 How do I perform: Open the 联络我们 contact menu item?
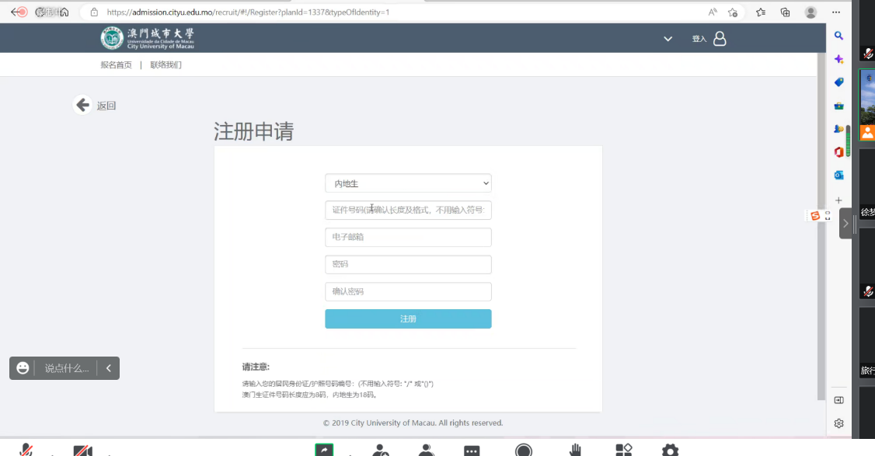click(166, 64)
